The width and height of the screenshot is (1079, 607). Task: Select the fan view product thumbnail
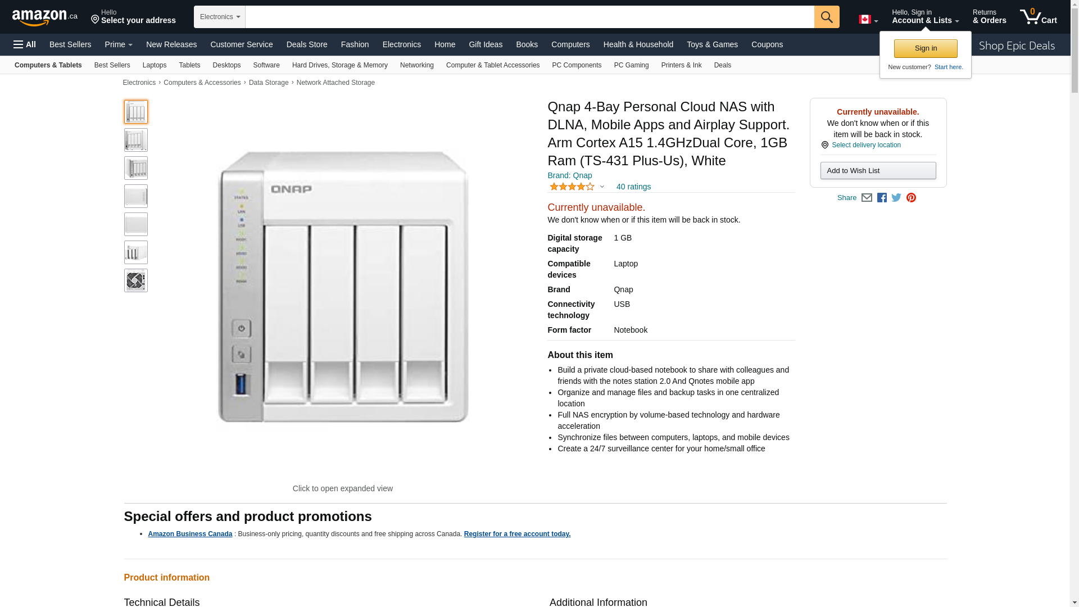tap(136, 280)
